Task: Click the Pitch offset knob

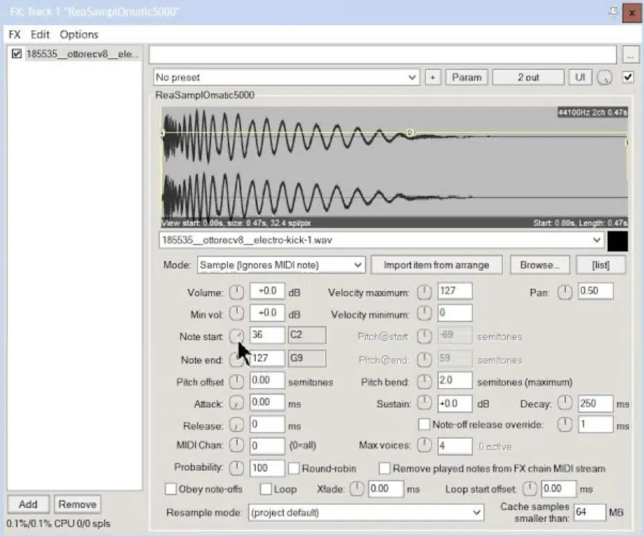Action: (236, 382)
